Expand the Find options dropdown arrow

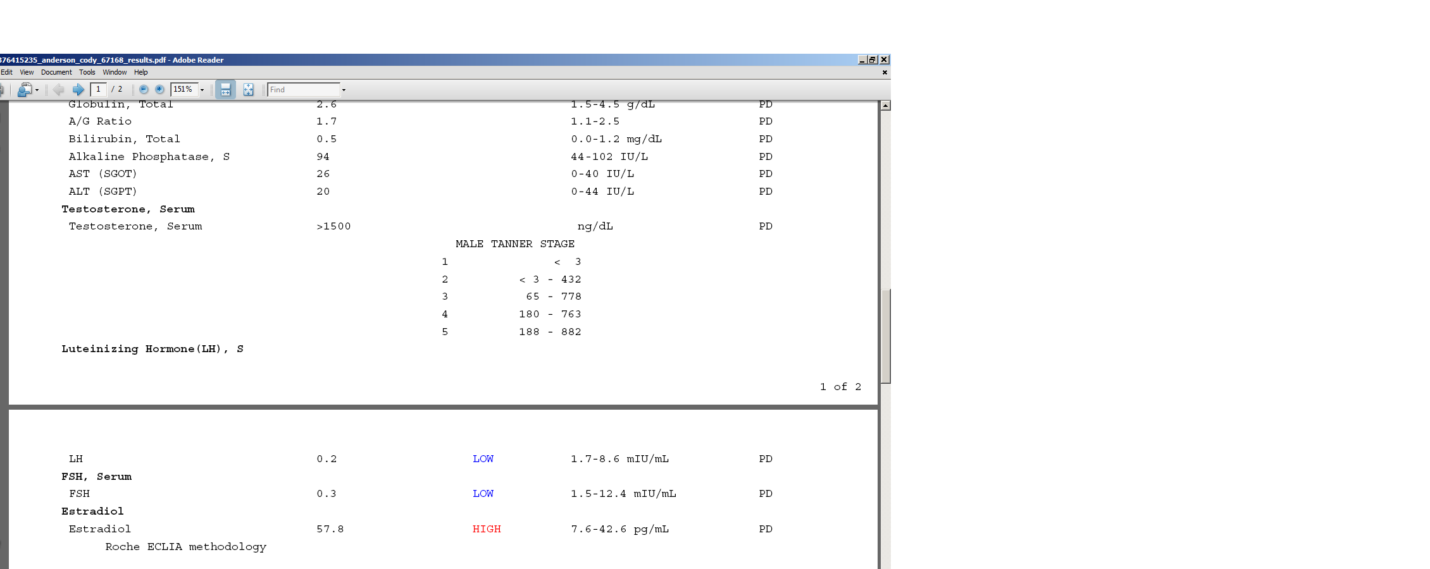(344, 90)
